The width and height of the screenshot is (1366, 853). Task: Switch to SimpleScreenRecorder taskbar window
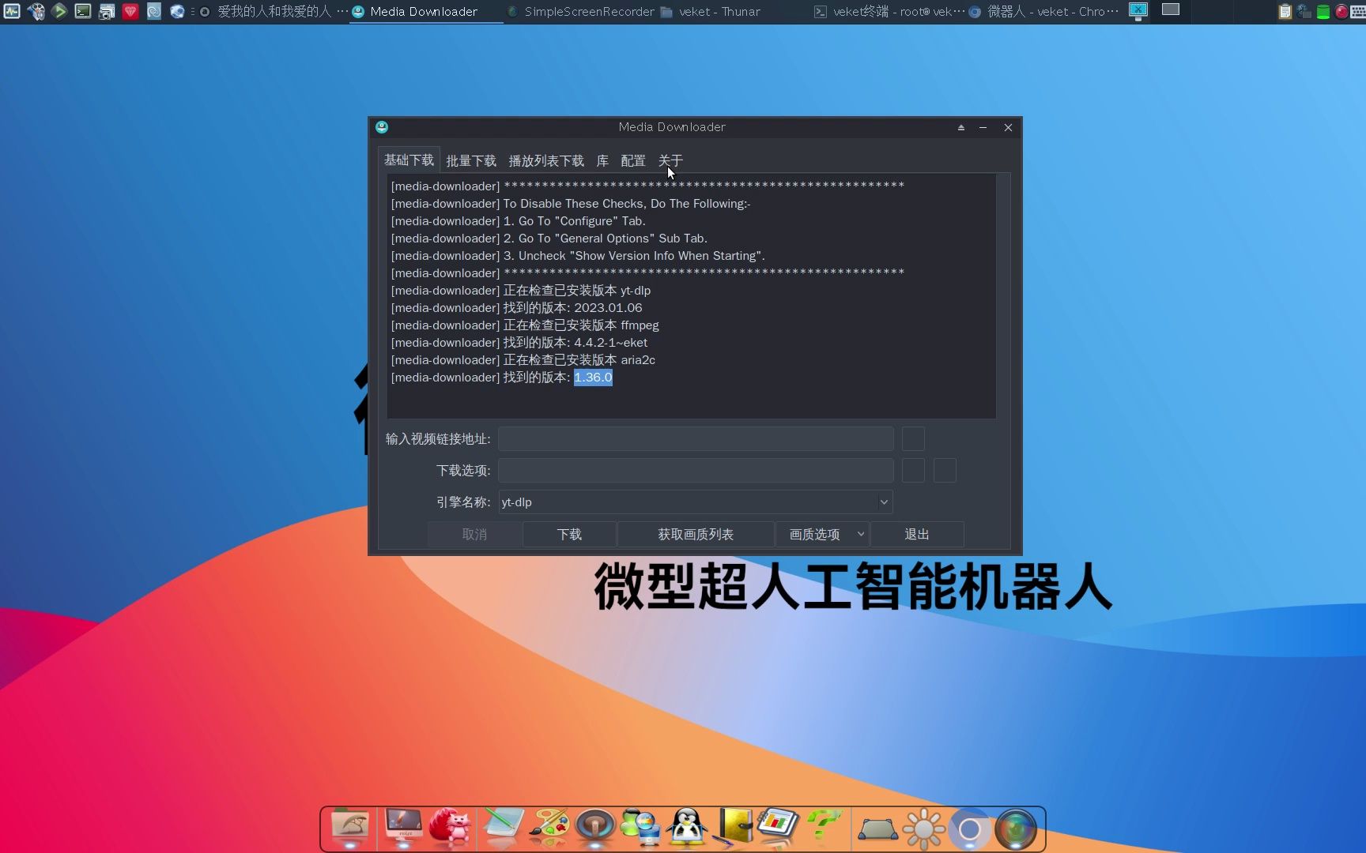click(580, 11)
